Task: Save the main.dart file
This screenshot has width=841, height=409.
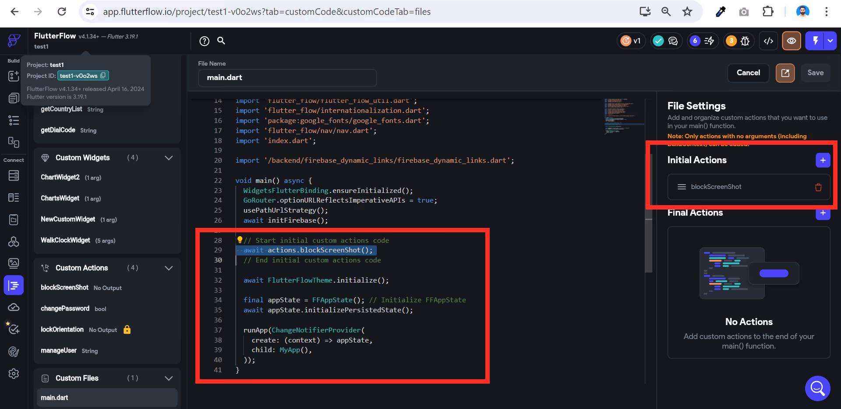Action: [815, 73]
